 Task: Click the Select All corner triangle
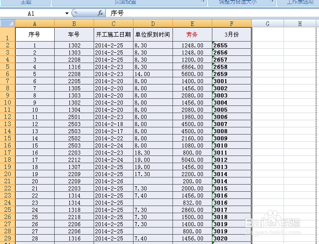8,23
